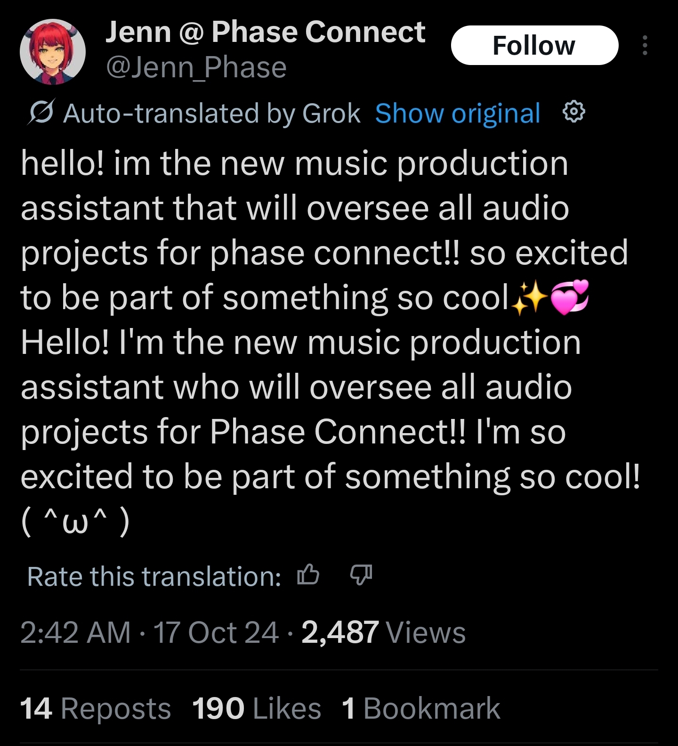Open translation settings gear icon
The height and width of the screenshot is (746, 678).
pyautogui.click(x=574, y=112)
